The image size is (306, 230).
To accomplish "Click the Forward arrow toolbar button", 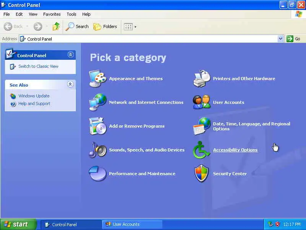I will coord(38,26).
